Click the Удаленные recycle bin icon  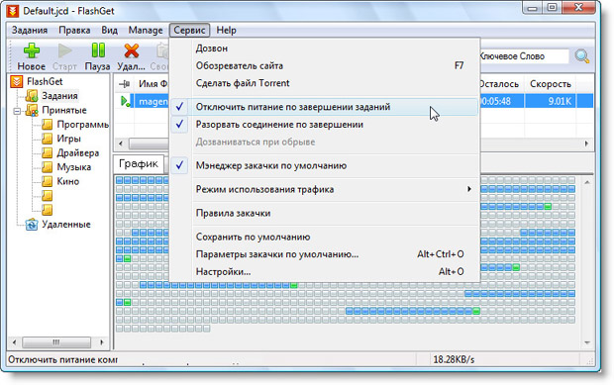pyautogui.click(x=32, y=225)
